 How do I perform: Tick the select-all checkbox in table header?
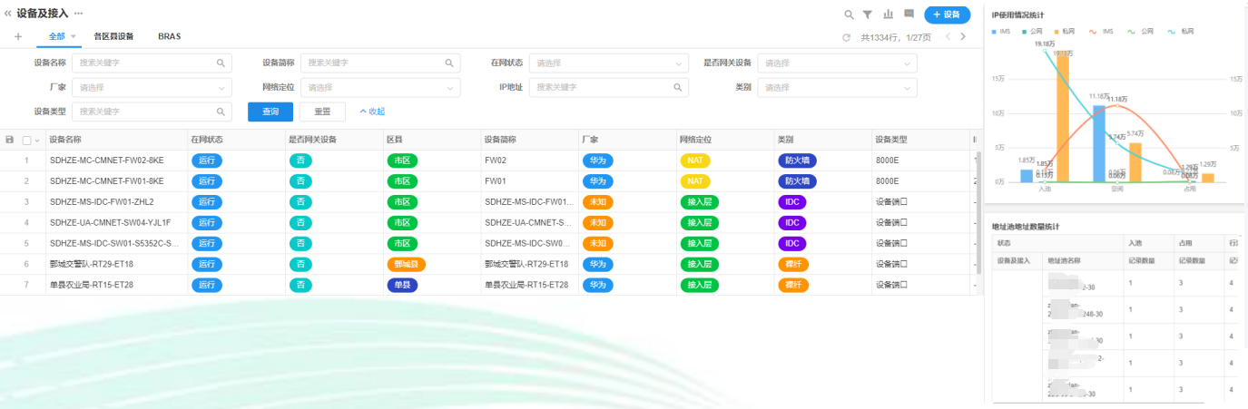coord(26,141)
